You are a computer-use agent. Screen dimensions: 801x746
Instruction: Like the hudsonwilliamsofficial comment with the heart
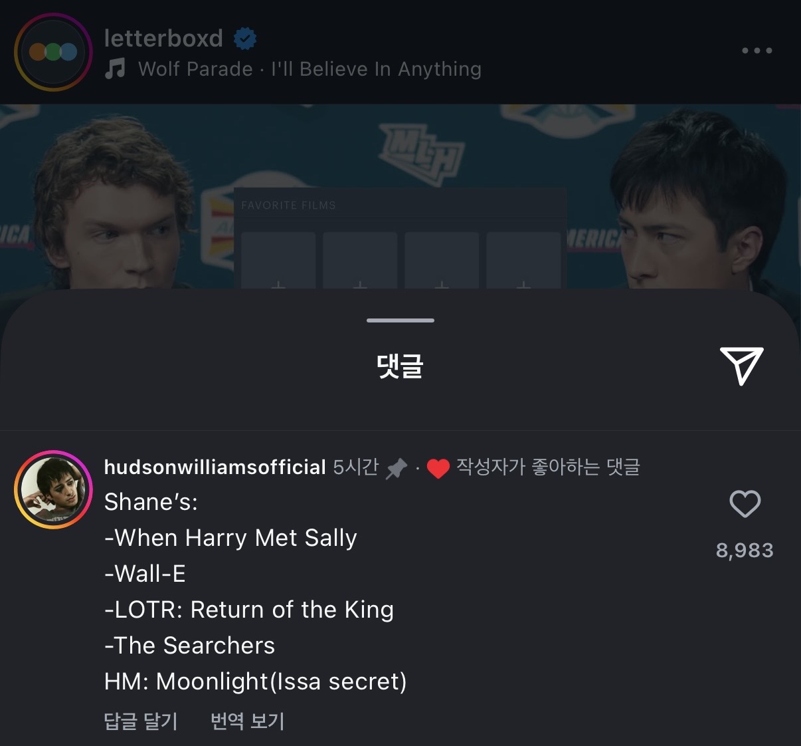click(745, 504)
